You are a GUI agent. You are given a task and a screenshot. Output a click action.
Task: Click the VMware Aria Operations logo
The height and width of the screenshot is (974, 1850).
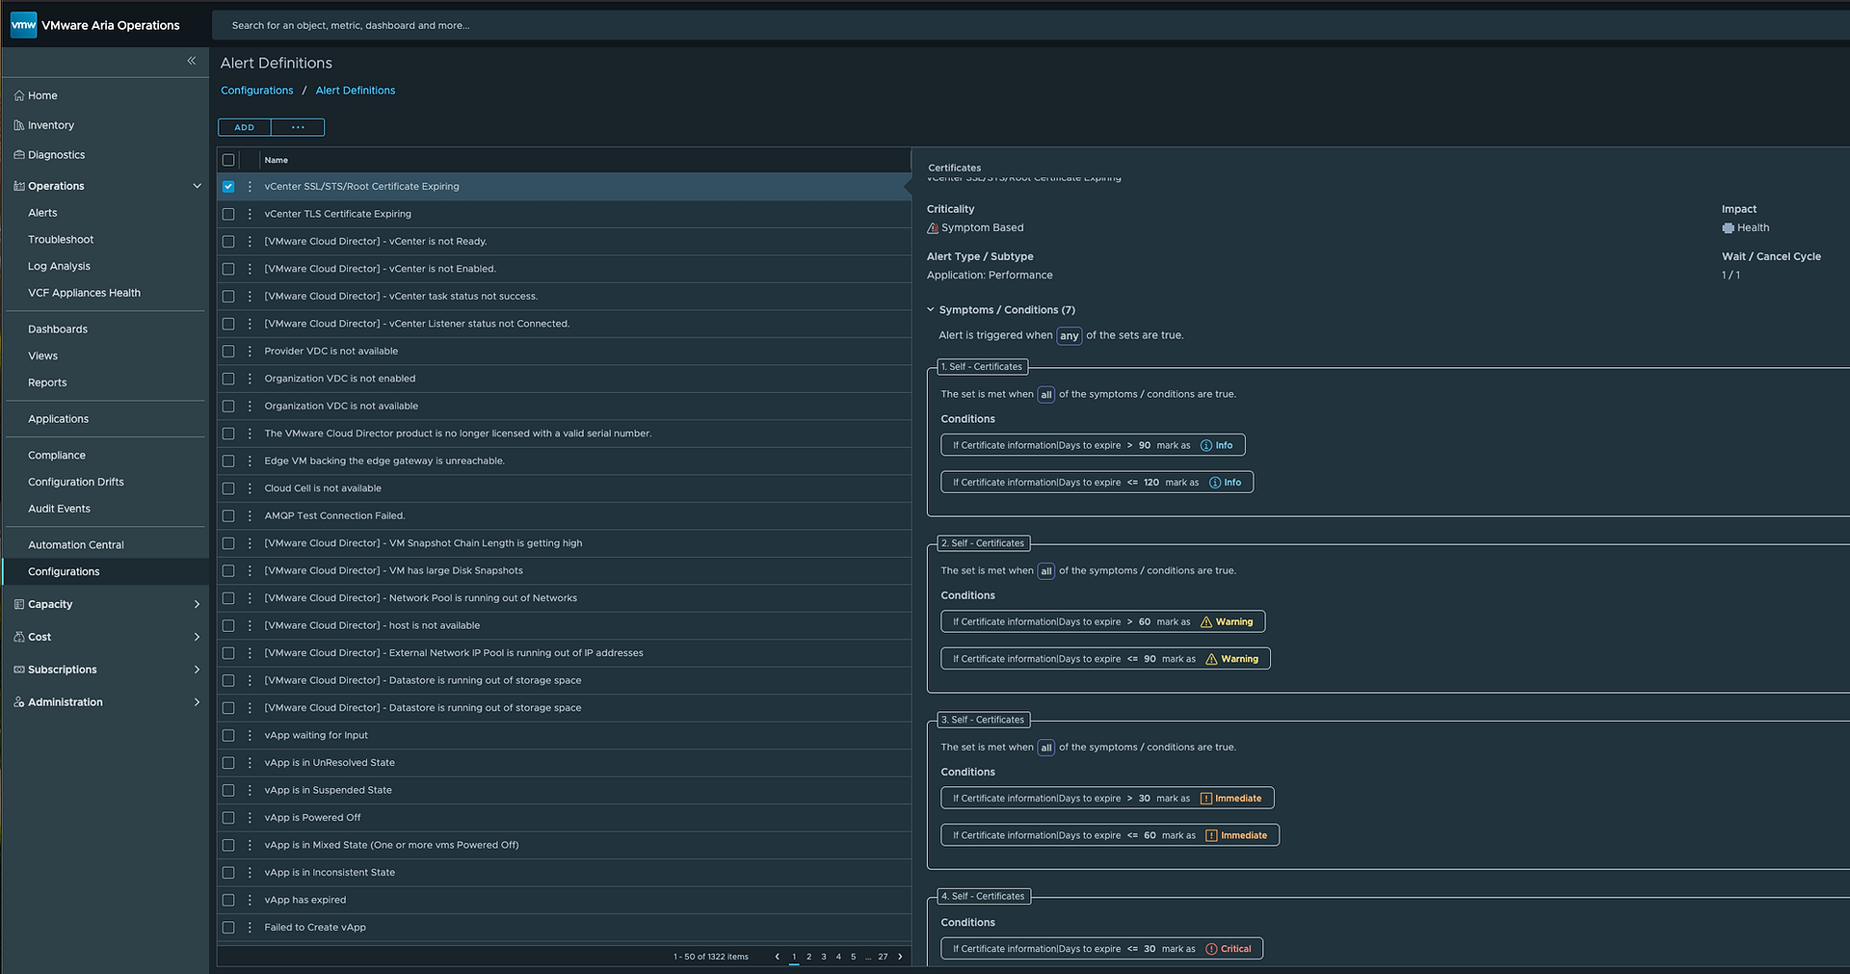click(x=23, y=25)
